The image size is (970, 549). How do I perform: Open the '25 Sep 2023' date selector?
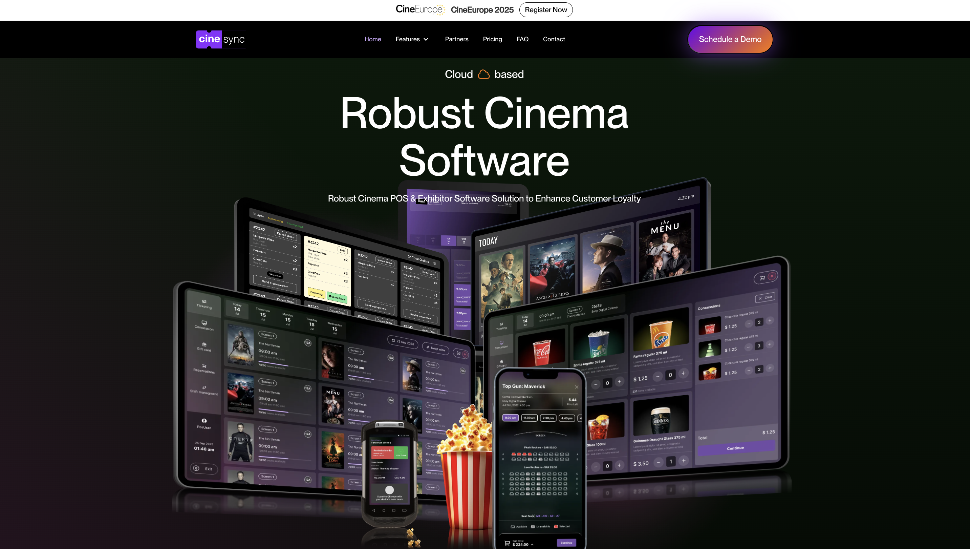coord(403,342)
